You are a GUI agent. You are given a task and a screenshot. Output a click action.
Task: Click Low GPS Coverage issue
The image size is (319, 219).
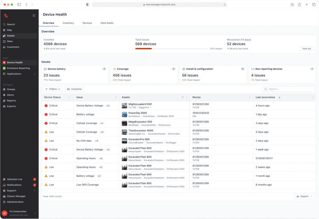tap(88, 185)
